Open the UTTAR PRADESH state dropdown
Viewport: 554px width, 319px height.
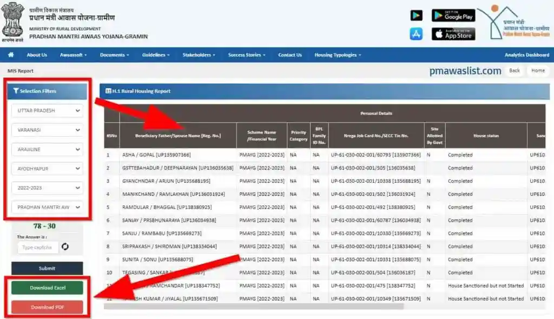click(47, 111)
